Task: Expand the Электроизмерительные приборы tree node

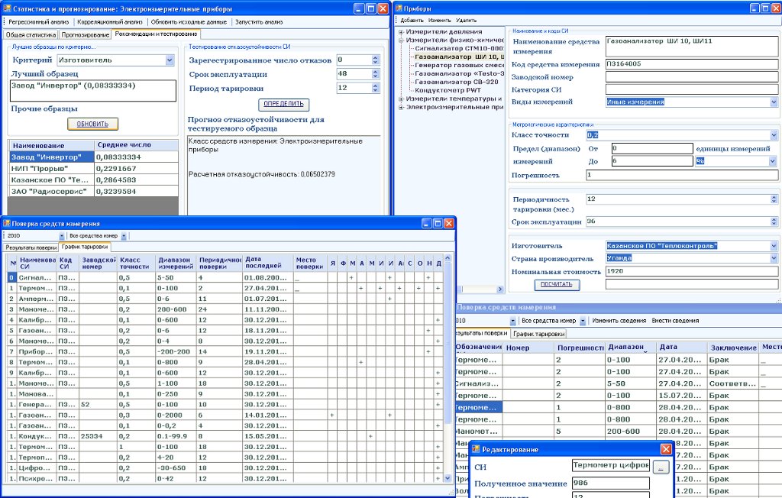Action: [x=401, y=106]
